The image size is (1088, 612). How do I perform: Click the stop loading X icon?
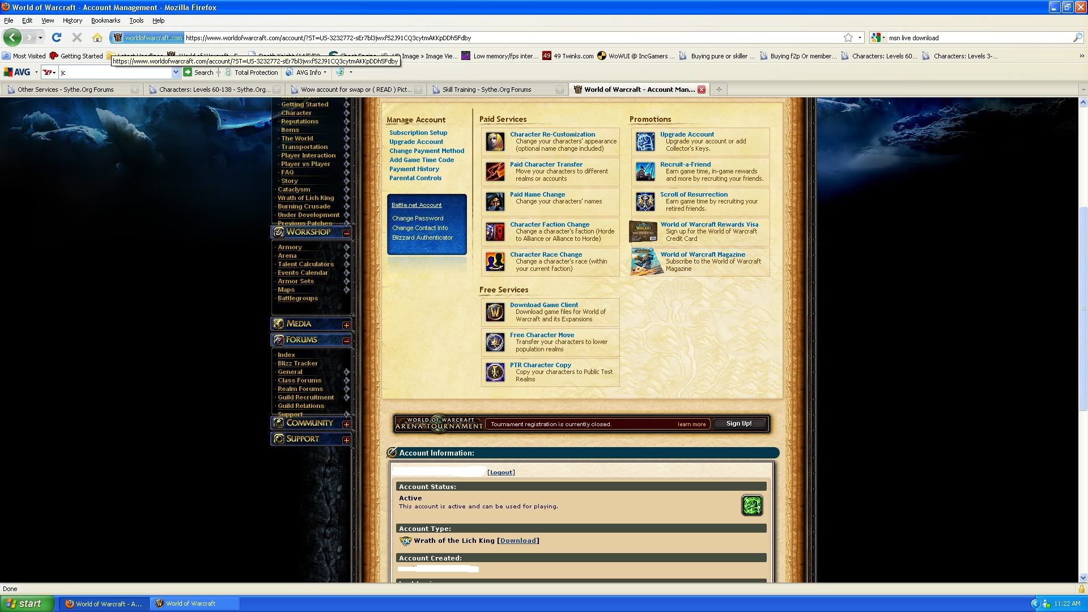pos(77,38)
